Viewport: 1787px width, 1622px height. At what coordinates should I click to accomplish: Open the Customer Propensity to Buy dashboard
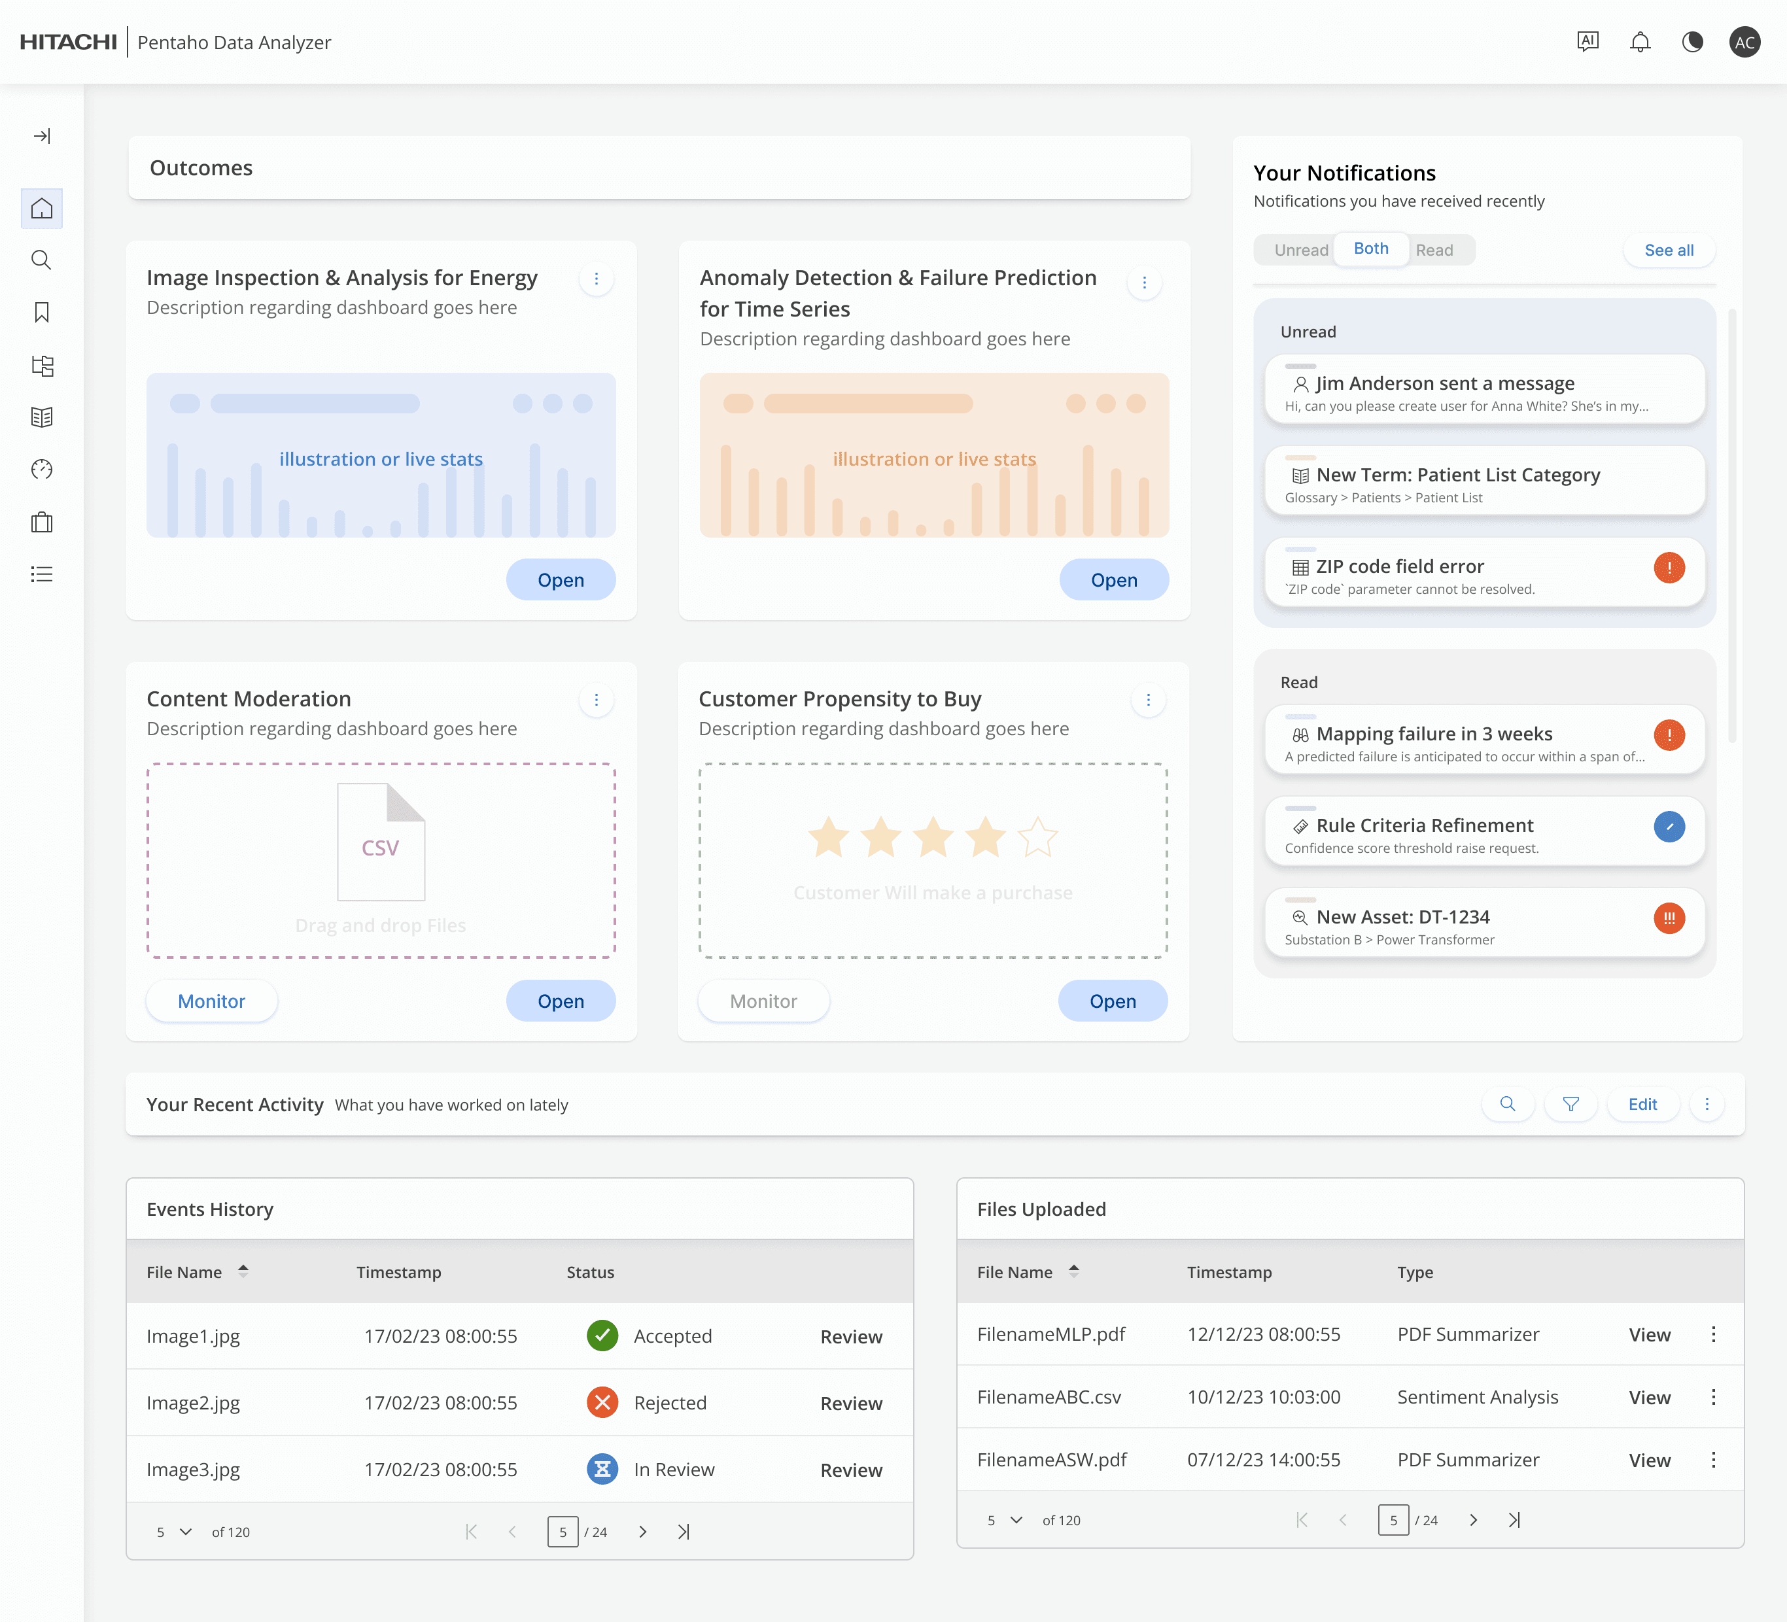(x=1113, y=1001)
